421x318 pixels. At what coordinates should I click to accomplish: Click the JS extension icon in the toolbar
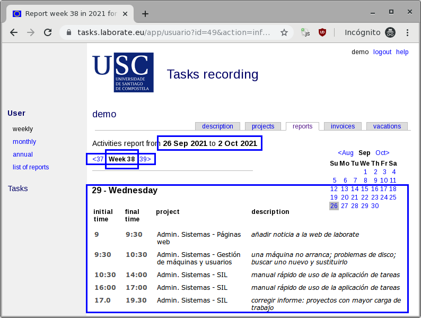tap(305, 32)
